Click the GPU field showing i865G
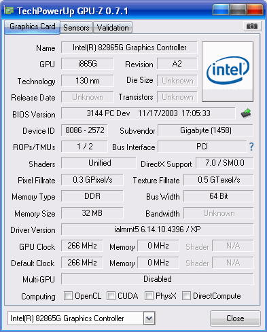Image resolution: width=267 pixels, height=332 pixels. [88, 64]
